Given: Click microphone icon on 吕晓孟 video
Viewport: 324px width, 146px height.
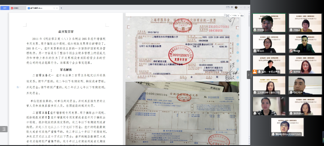Looking at the screenshot, I should click(291, 30).
